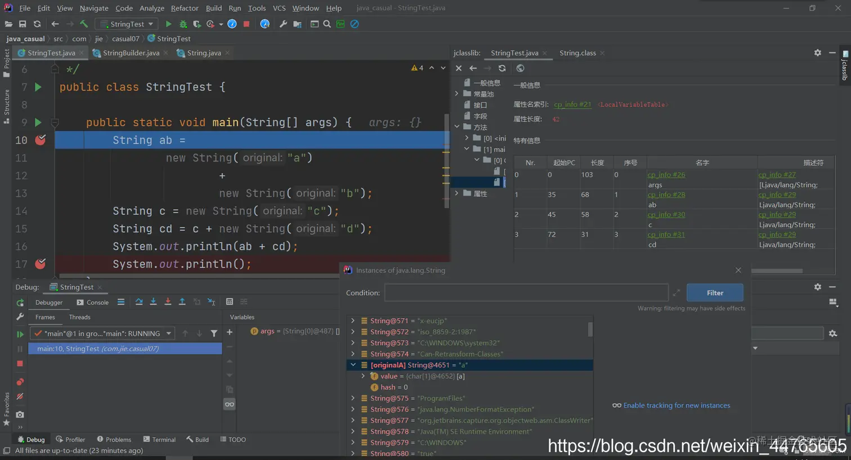Screen dimensions: 851x460
Task: Expand String@575 ProgramFiles instance
Action: tap(353, 398)
